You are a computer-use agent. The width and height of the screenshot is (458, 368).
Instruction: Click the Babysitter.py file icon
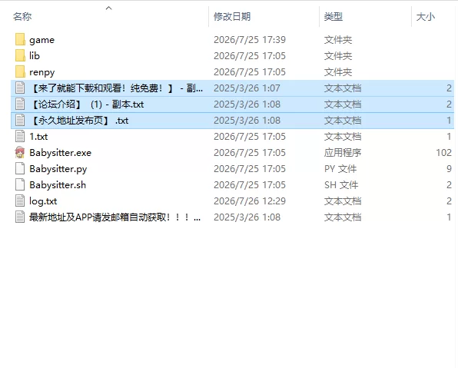(20, 168)
